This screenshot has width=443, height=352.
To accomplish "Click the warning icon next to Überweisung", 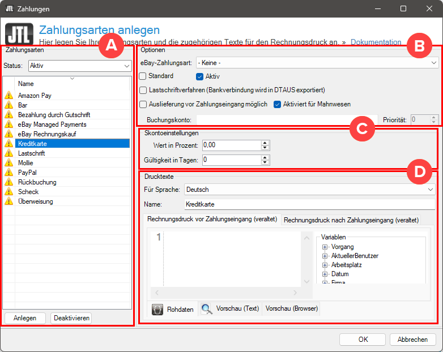I will 8,201.
